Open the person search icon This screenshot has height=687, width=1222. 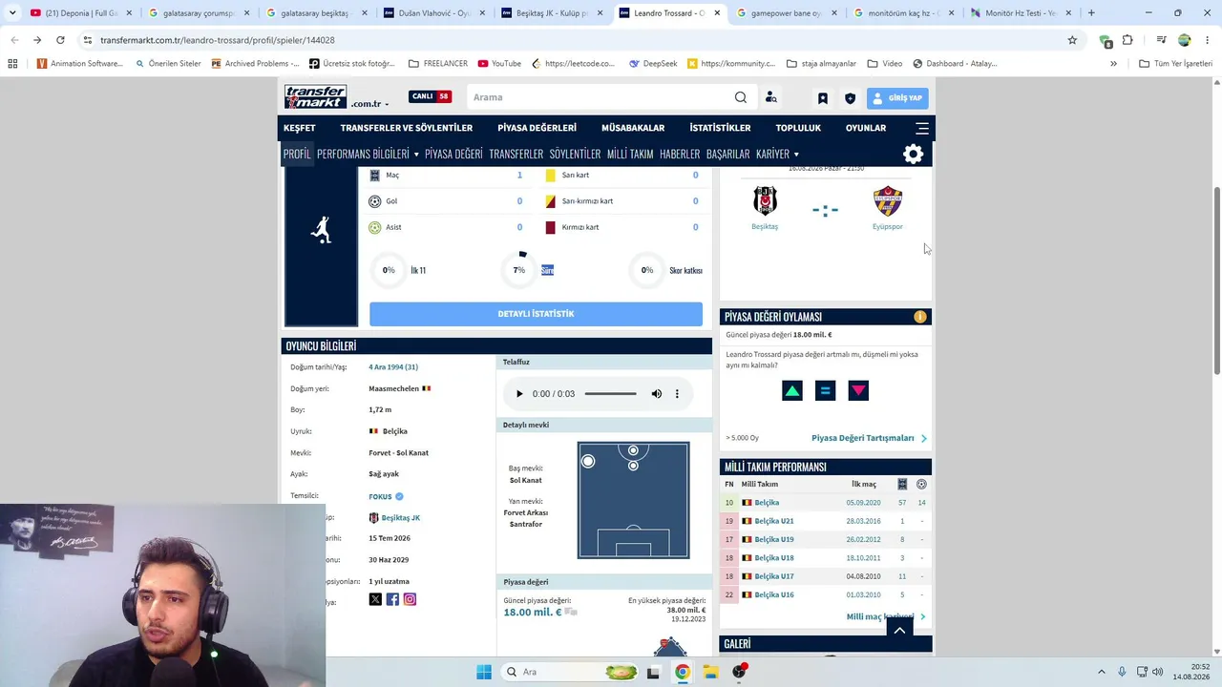point(771,97)
